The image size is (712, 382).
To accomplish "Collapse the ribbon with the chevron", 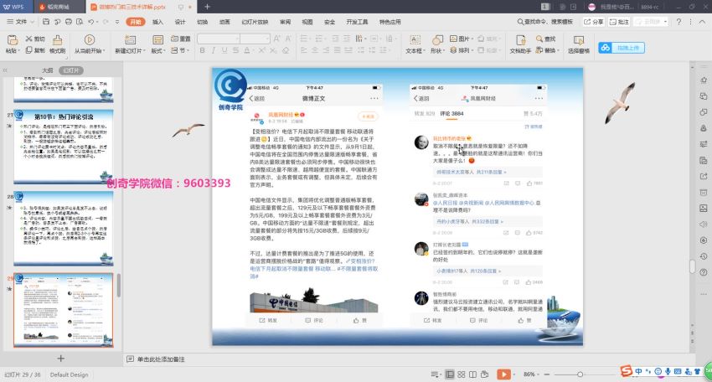I will [x=703, y=22].
